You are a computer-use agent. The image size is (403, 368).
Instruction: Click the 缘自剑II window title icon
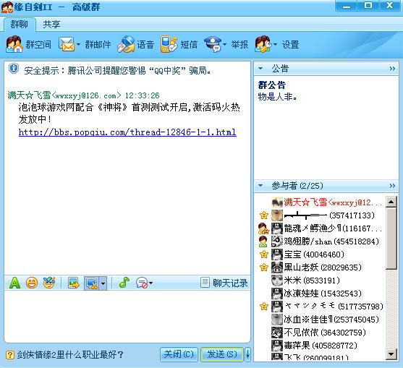tap(7, 7)
